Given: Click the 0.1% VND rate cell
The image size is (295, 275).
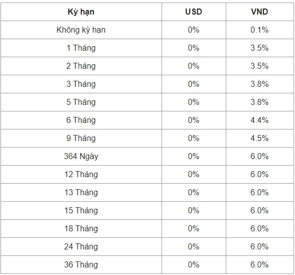Looking at the screenshot, I should [x=260, y=30].
